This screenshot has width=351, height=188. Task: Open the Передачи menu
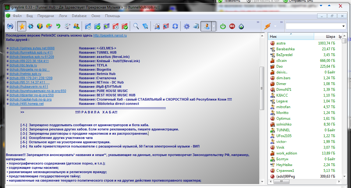(46, 16)
